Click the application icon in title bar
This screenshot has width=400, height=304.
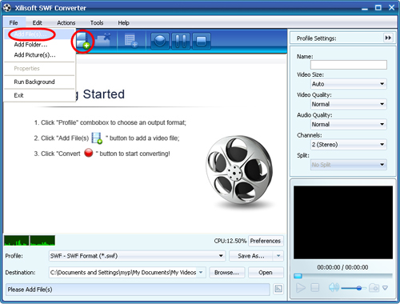(7, 8)
